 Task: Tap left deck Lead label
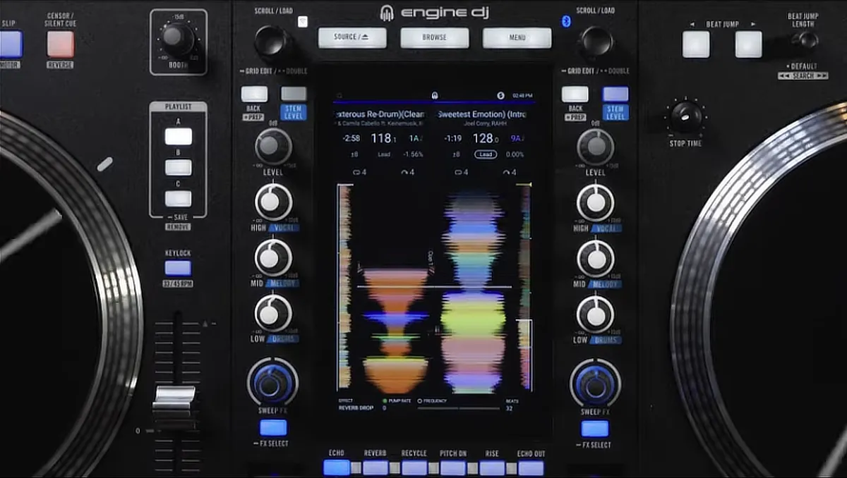click(x=384, y=154)
